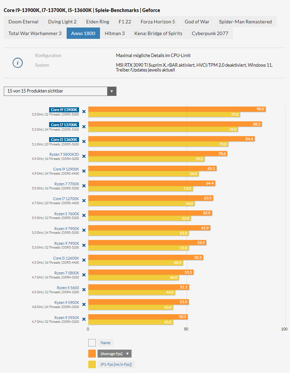
Task: Open the Ryzen 7 5800X3D product link
Action: 64,154
